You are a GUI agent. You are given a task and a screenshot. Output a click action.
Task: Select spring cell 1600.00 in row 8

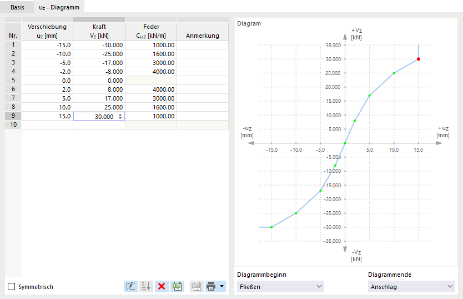tap(151, 107)
